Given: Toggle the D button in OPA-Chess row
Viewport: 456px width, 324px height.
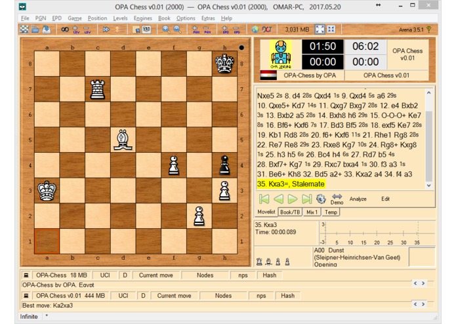Looking at the screenshot, I should (125, 275).
